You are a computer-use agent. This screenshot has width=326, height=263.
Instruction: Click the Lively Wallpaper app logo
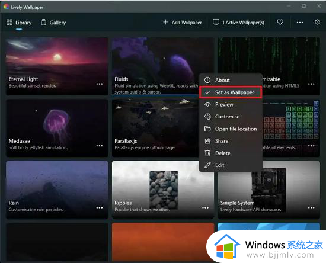(7, 7)
